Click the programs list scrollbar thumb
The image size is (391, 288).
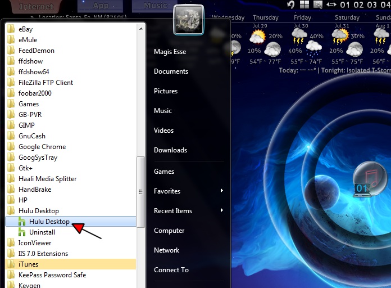click(140, 192)
